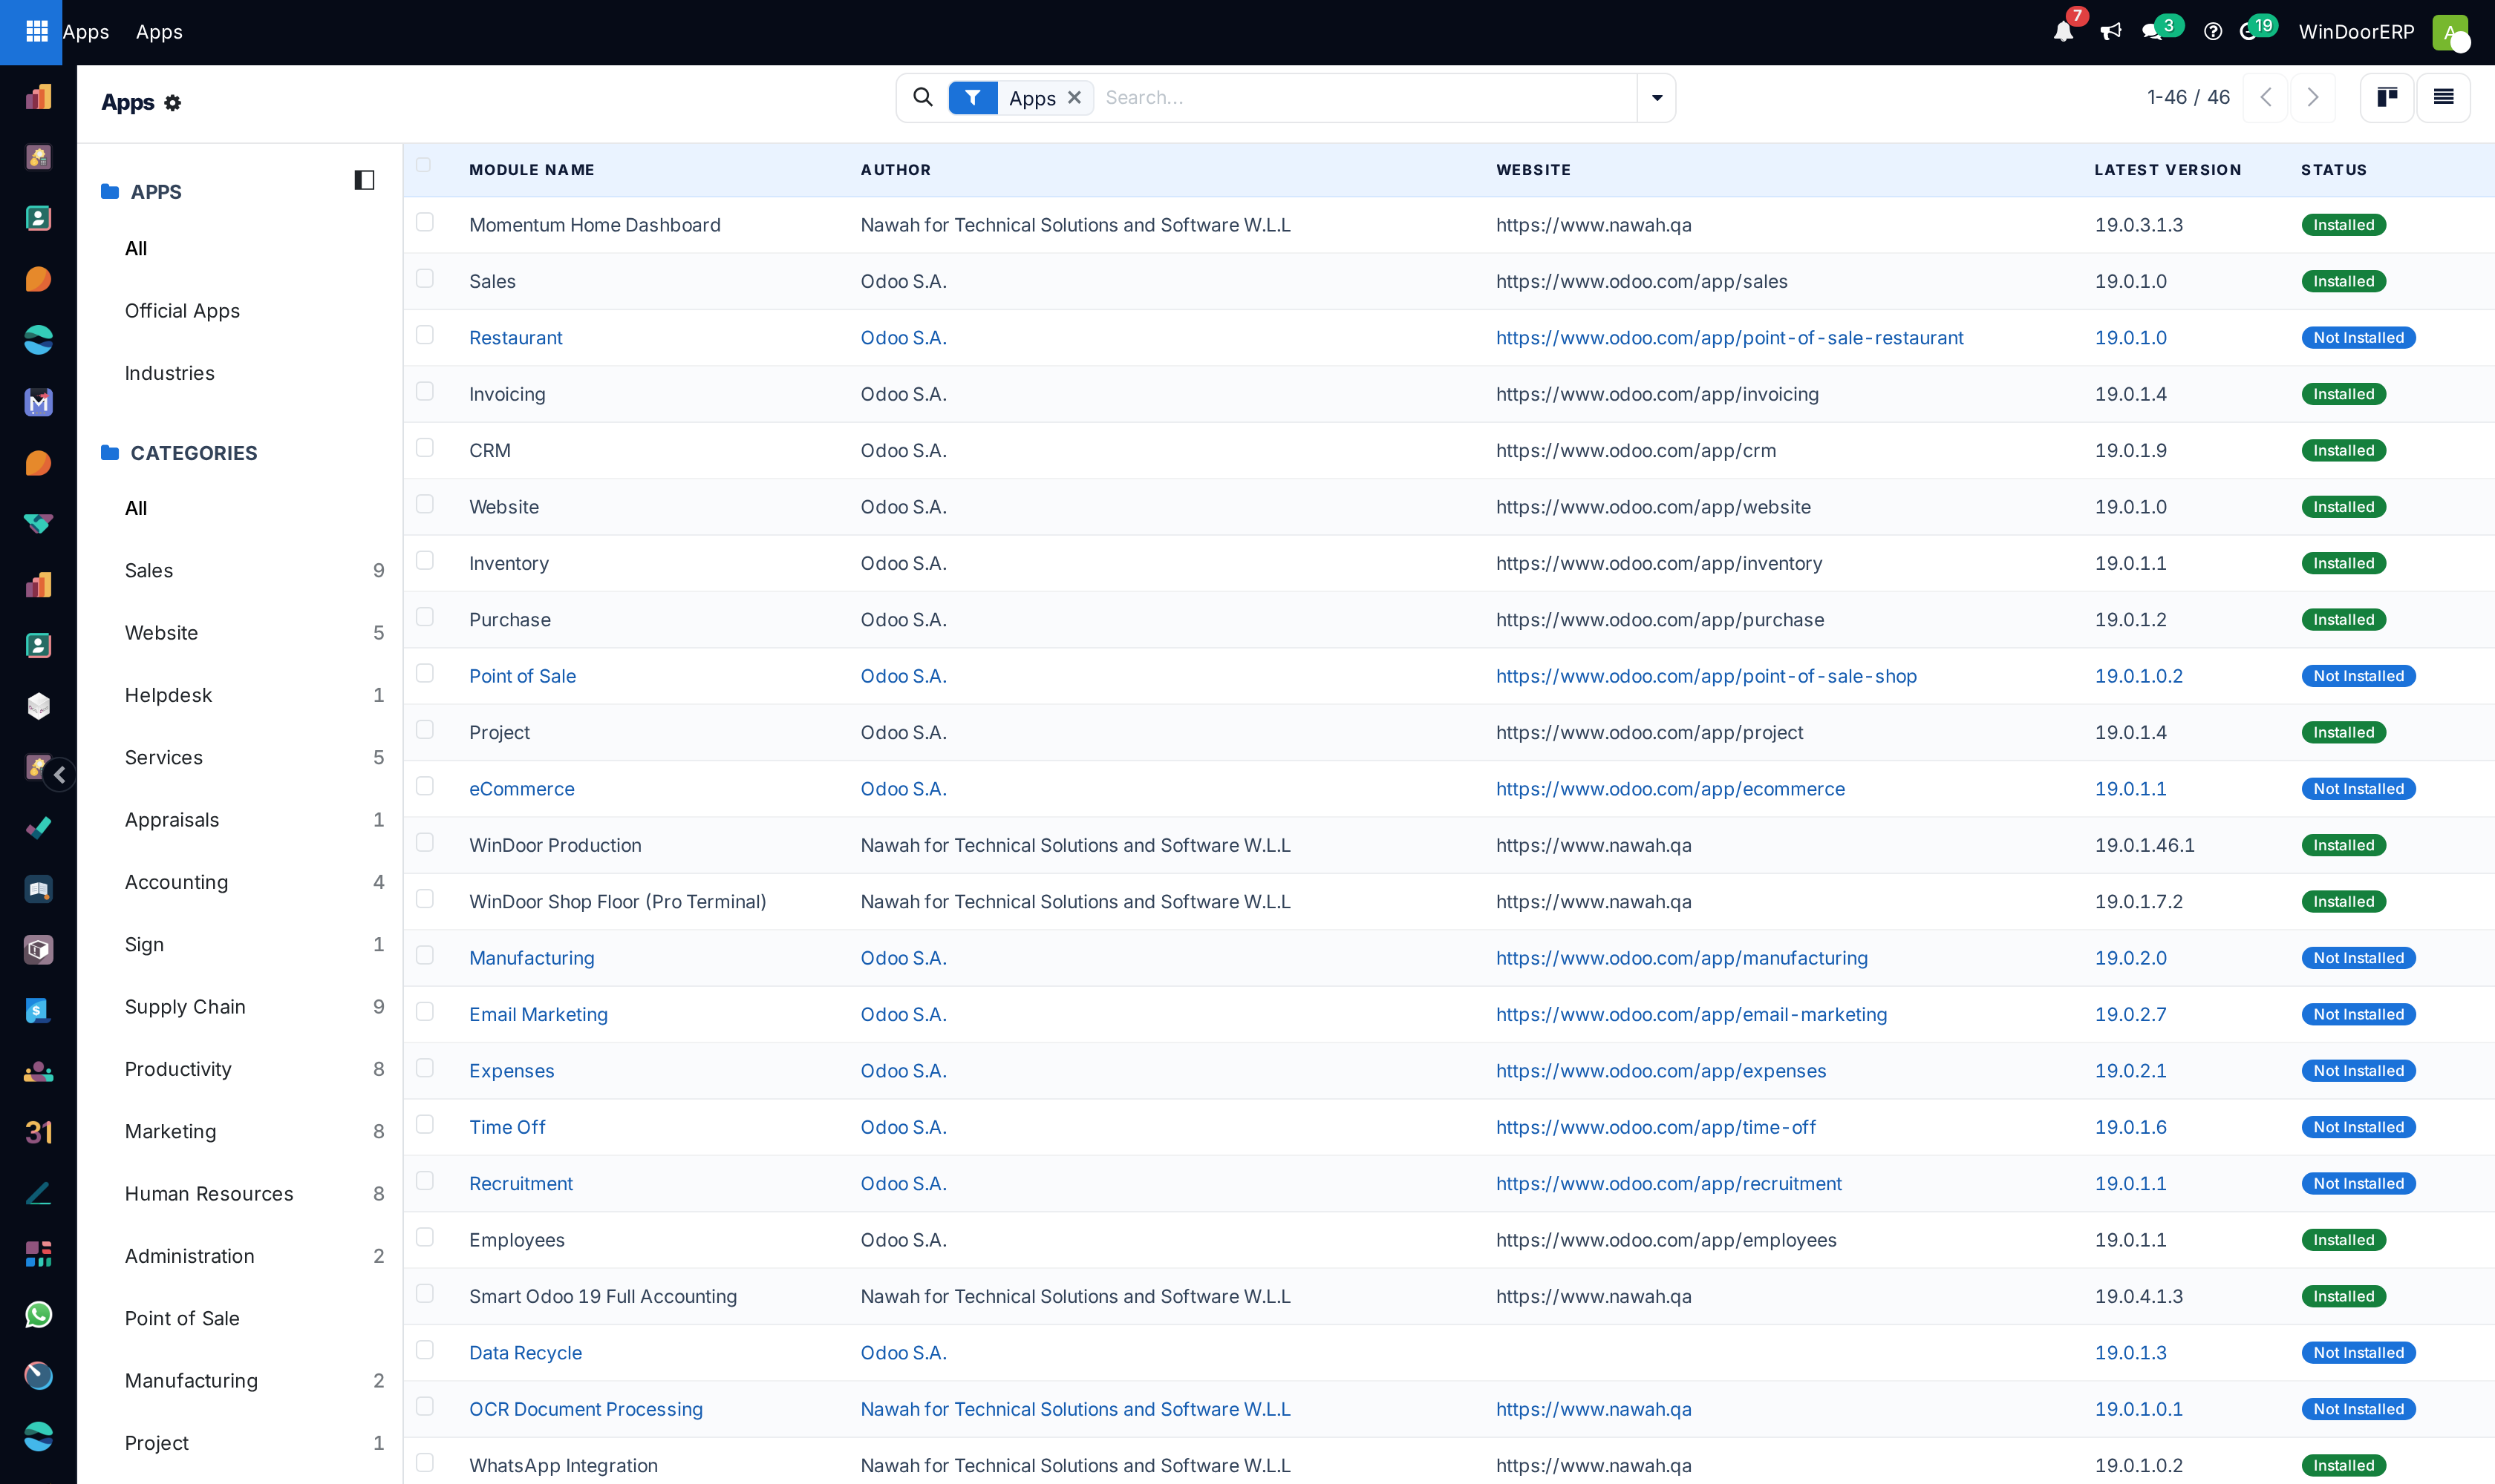Viewport: 2495px width, 1484px height.
Task: Tick the checkbox for Momentum Home Dashboard
Action: click(x=424, y=222)
